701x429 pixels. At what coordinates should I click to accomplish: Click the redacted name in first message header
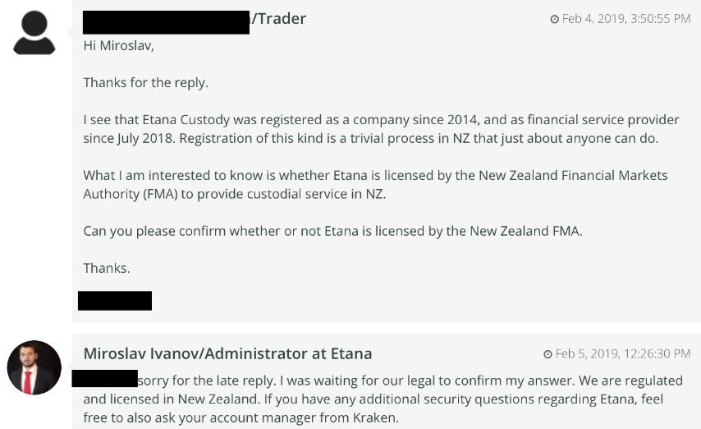[x=166, y=22]
